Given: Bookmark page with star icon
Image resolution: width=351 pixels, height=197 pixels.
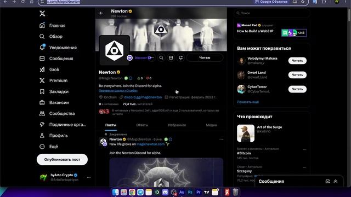Looking at the screenshot, I should point(303,2).
